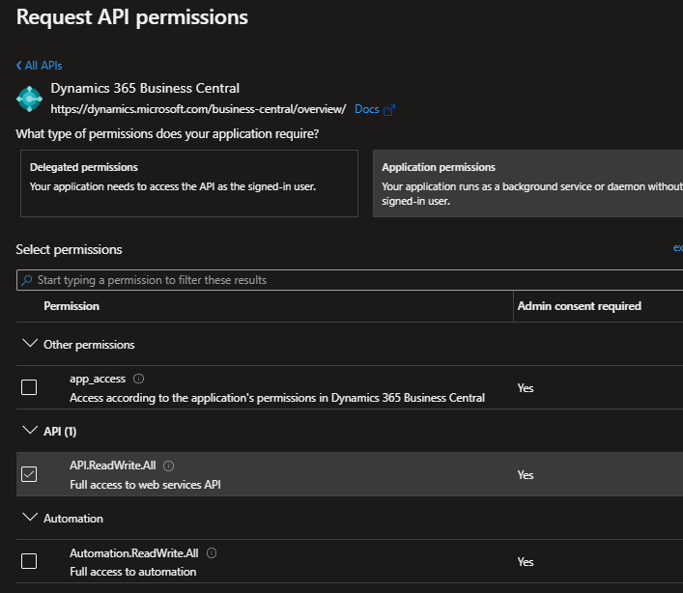The height and width of the screenshot is (593, 683).
Task: Go back via the All APIs link
Action: [40, 66]
